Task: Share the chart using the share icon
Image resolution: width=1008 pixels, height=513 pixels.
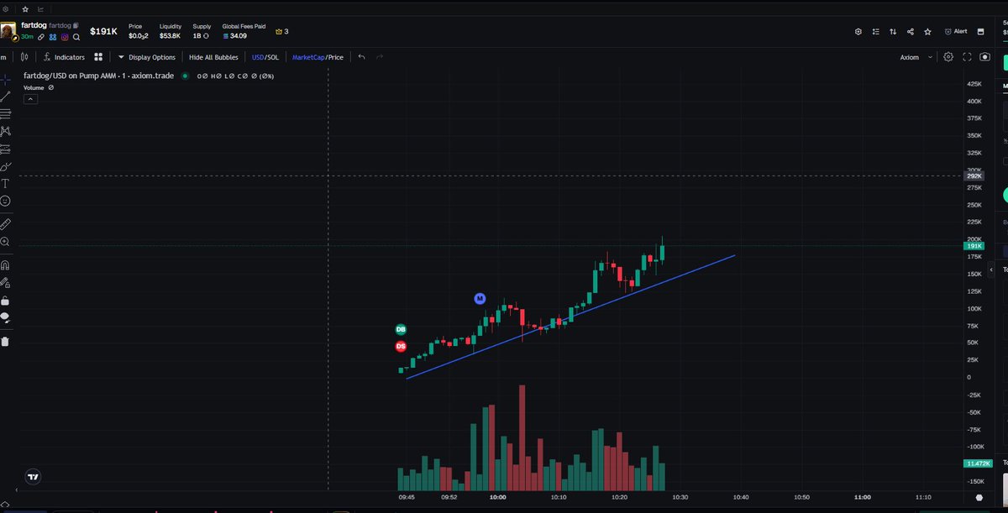Action: [x=911, y=31]
